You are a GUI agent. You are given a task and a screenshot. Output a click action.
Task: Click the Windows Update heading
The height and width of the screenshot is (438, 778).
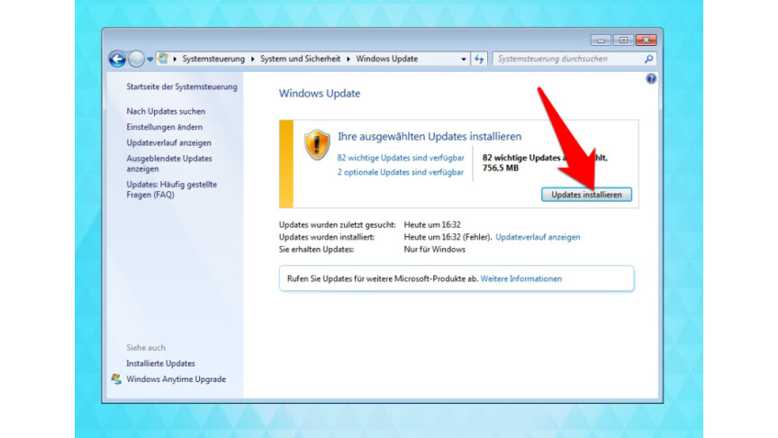320,94
